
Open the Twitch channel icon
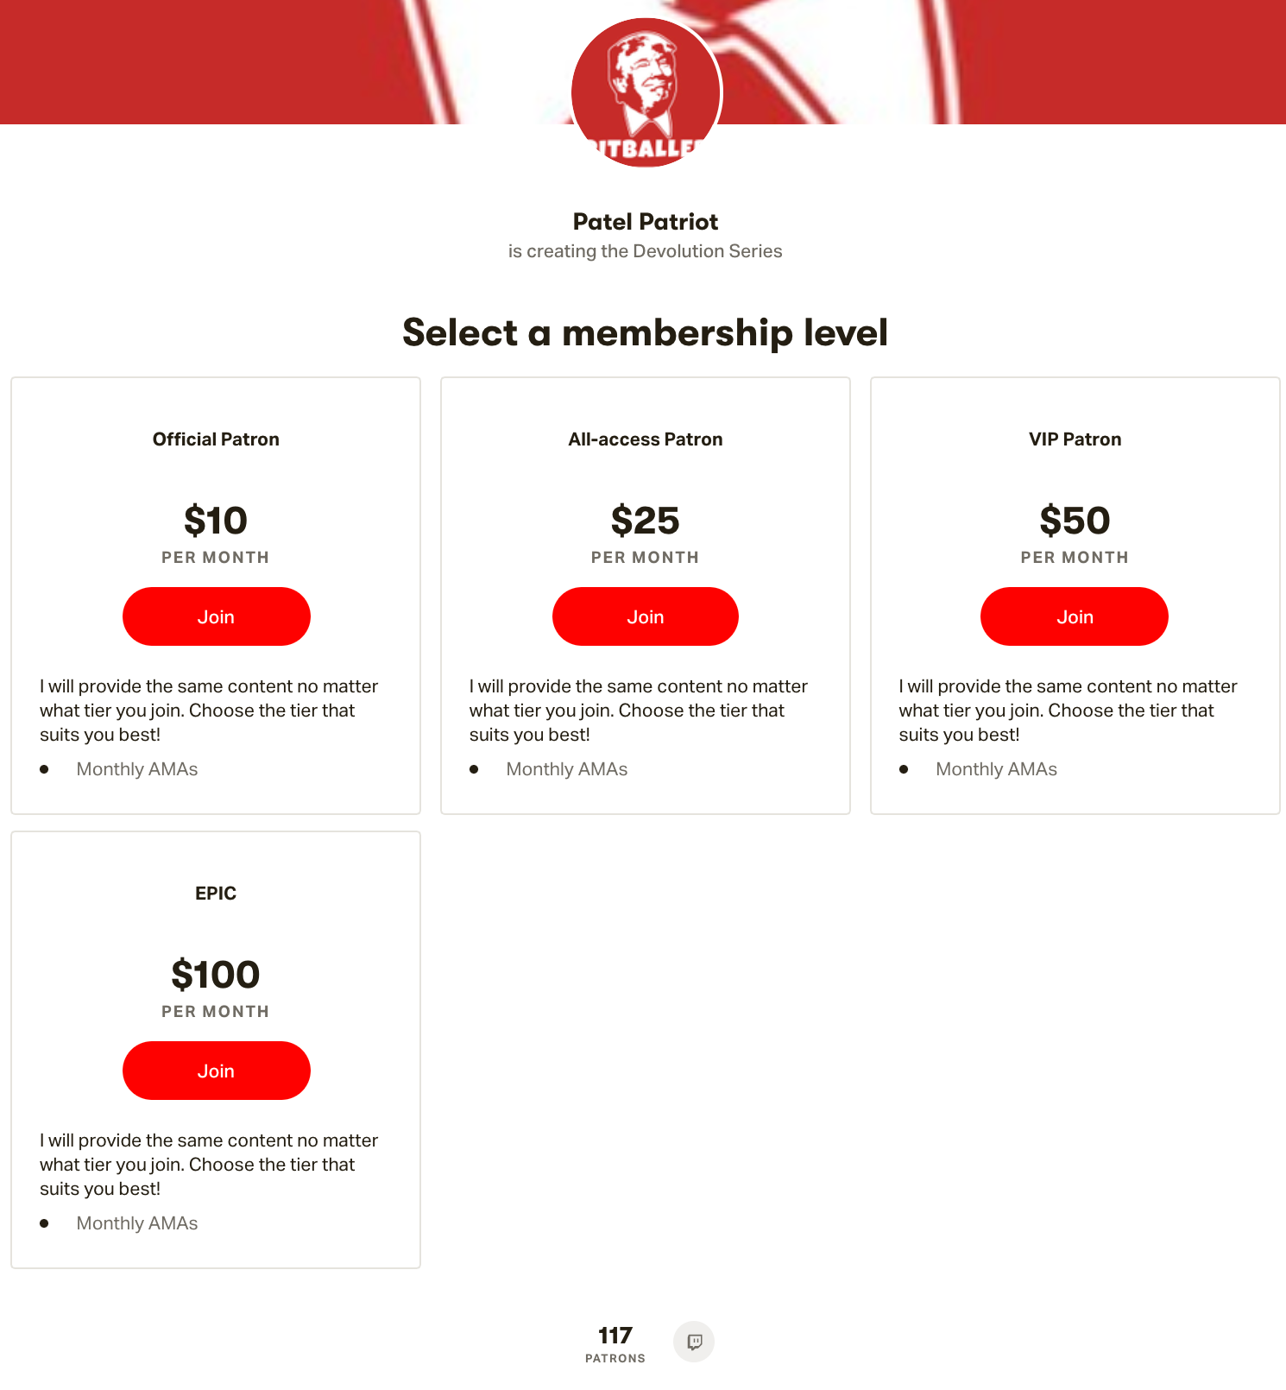tap(694, 1341)
